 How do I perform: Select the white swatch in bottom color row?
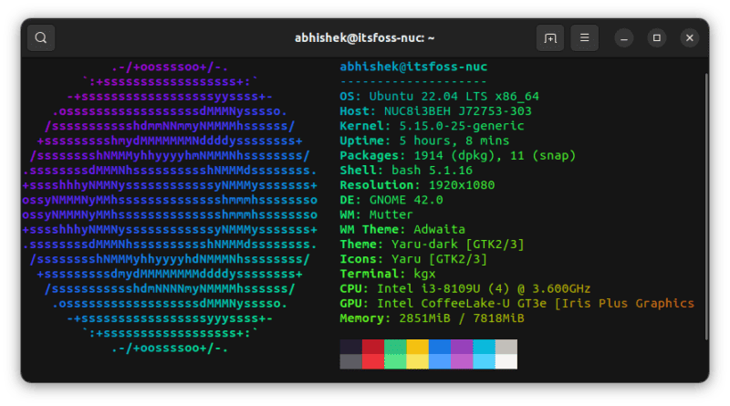506,361
